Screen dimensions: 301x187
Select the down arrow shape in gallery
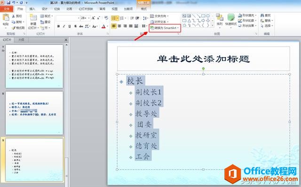(x=208, y=21)
